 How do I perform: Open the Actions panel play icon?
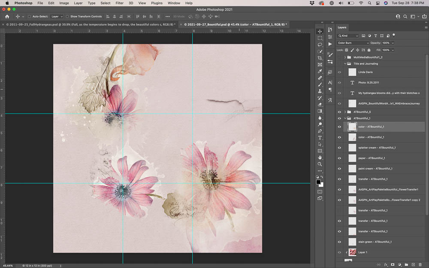click(x=330, y=44)
